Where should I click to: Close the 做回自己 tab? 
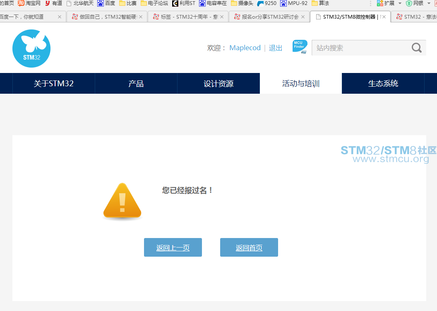[x=141, y=17]
